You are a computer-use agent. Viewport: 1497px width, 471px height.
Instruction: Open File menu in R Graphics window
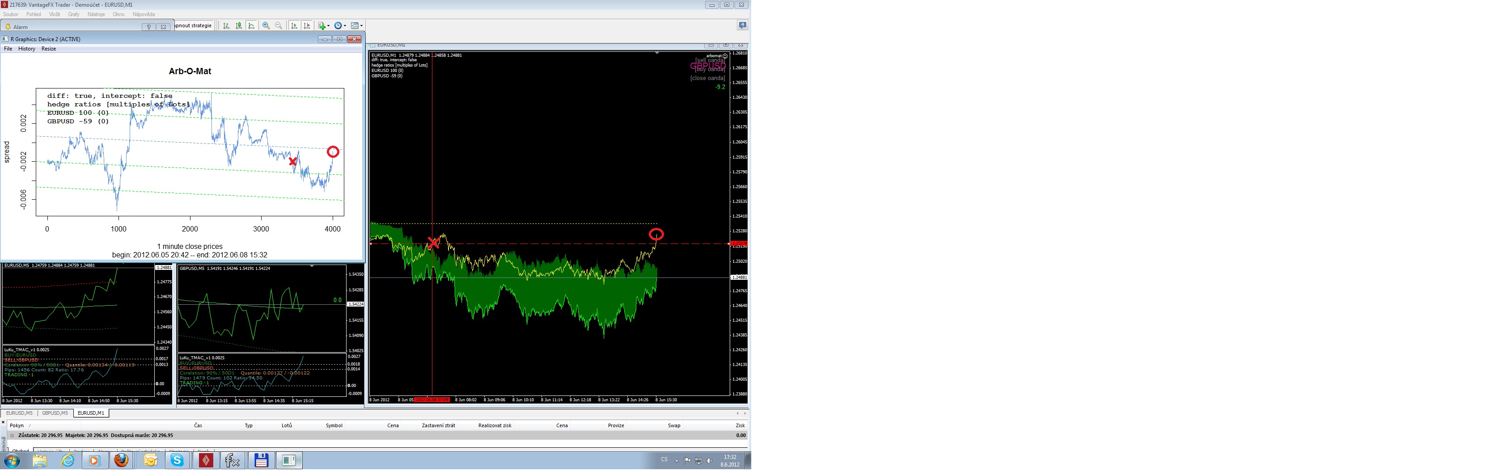tap(8, 49)
